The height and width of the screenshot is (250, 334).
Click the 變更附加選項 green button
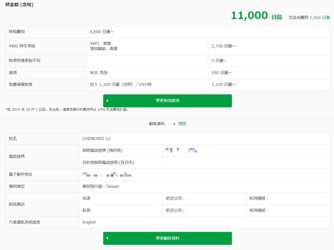(x=168, y=101)
